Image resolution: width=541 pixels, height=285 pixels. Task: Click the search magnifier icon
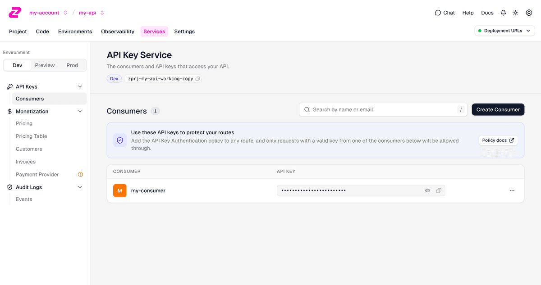tap(307, 109)
